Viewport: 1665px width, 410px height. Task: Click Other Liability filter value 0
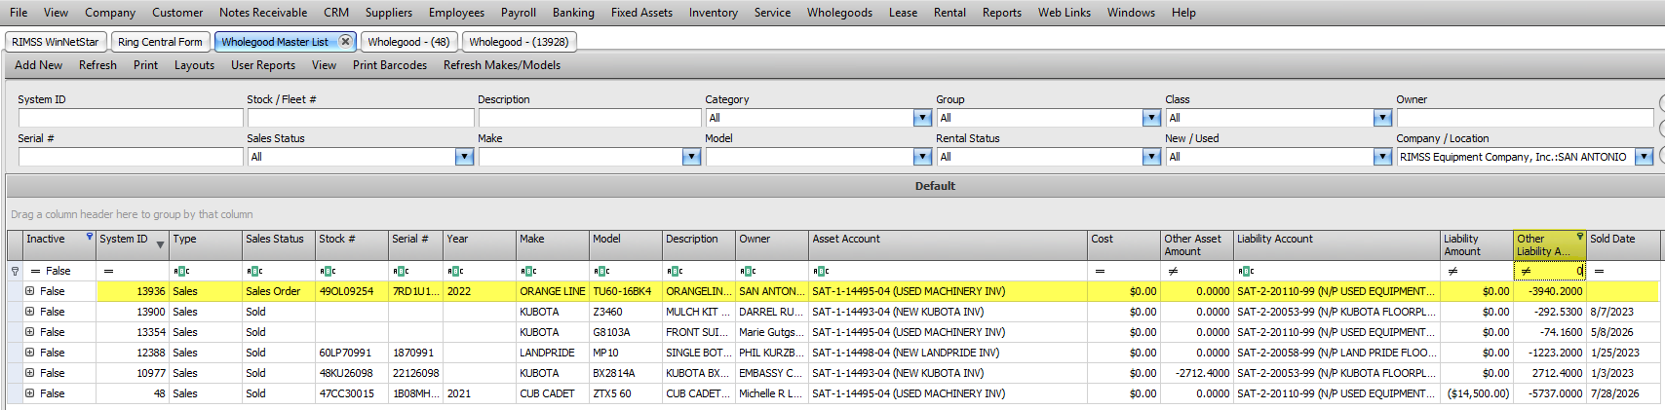1579,272
